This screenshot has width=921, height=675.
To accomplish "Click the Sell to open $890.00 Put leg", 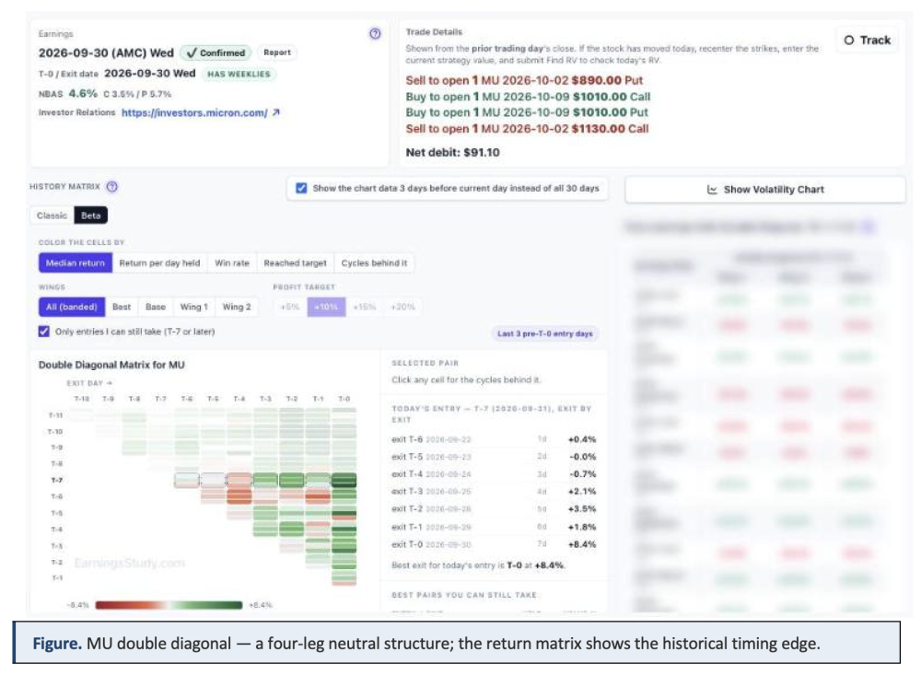I will point(524,80).
